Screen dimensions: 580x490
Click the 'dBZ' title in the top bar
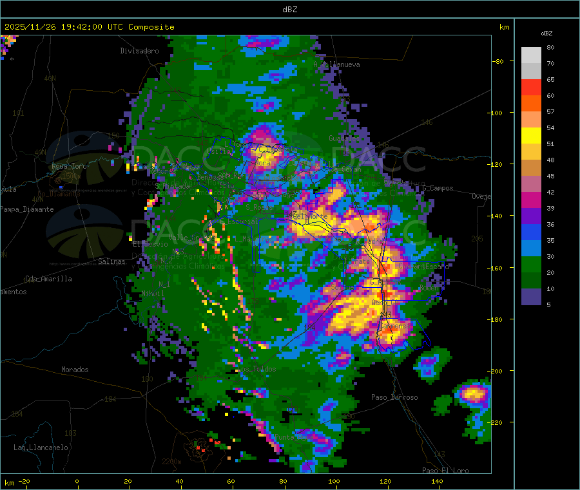pos(289,9)
